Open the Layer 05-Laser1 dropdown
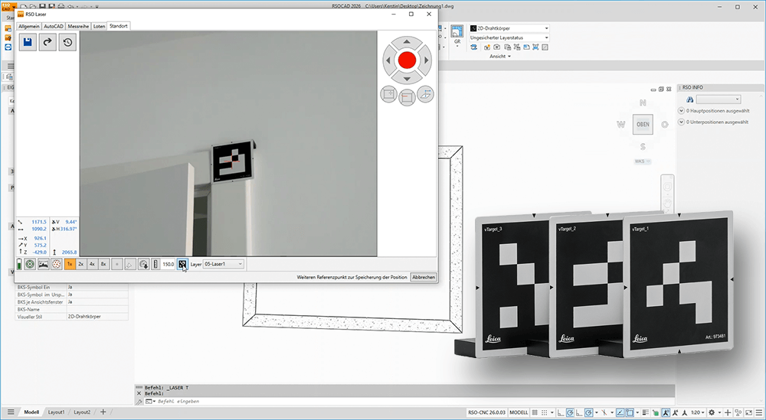The image size is (766, 420). [x=224, y=264]
